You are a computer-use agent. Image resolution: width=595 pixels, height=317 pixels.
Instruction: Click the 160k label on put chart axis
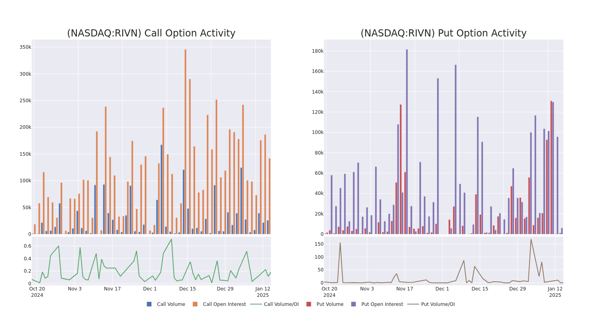tap(317, 71)
